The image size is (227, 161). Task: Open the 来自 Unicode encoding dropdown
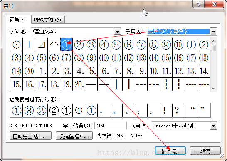click(213, 126)
